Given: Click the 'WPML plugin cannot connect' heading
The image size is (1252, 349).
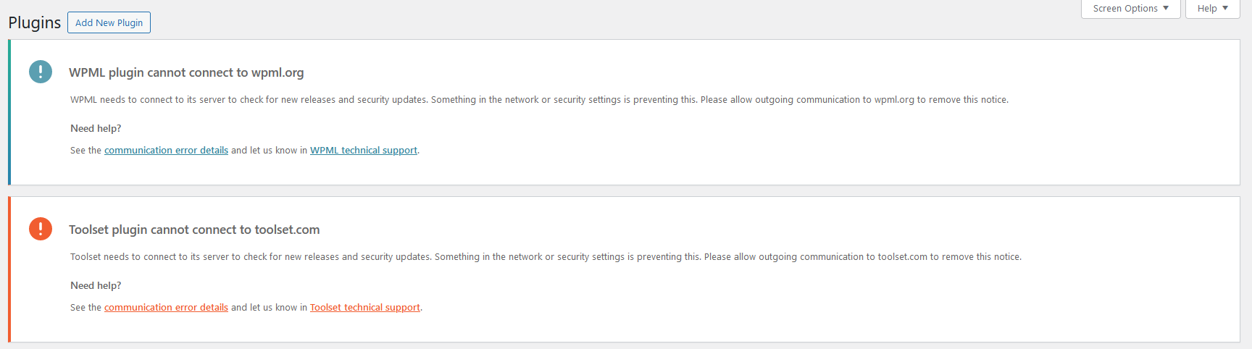Looking at the screenshot, I should coord(186,72).
